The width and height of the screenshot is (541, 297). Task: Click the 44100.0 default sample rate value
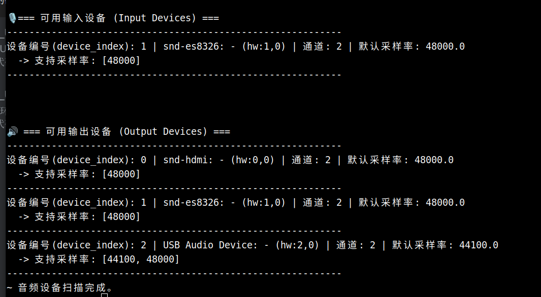(x=479, y=245)
